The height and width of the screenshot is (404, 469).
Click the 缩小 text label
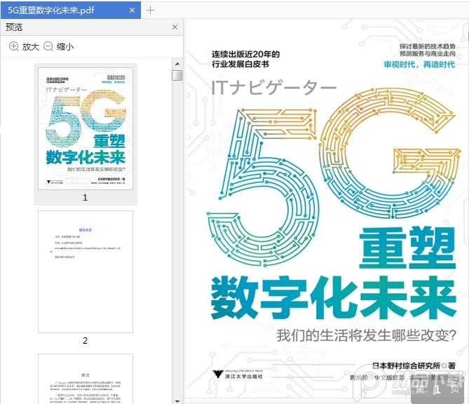pyautogui.click(x=65, y=47)
